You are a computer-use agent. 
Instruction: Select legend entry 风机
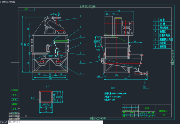[162, 20]
